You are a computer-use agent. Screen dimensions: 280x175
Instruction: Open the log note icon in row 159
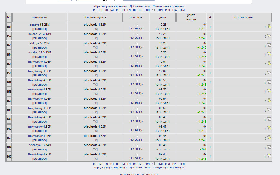(x=269, y=100)
